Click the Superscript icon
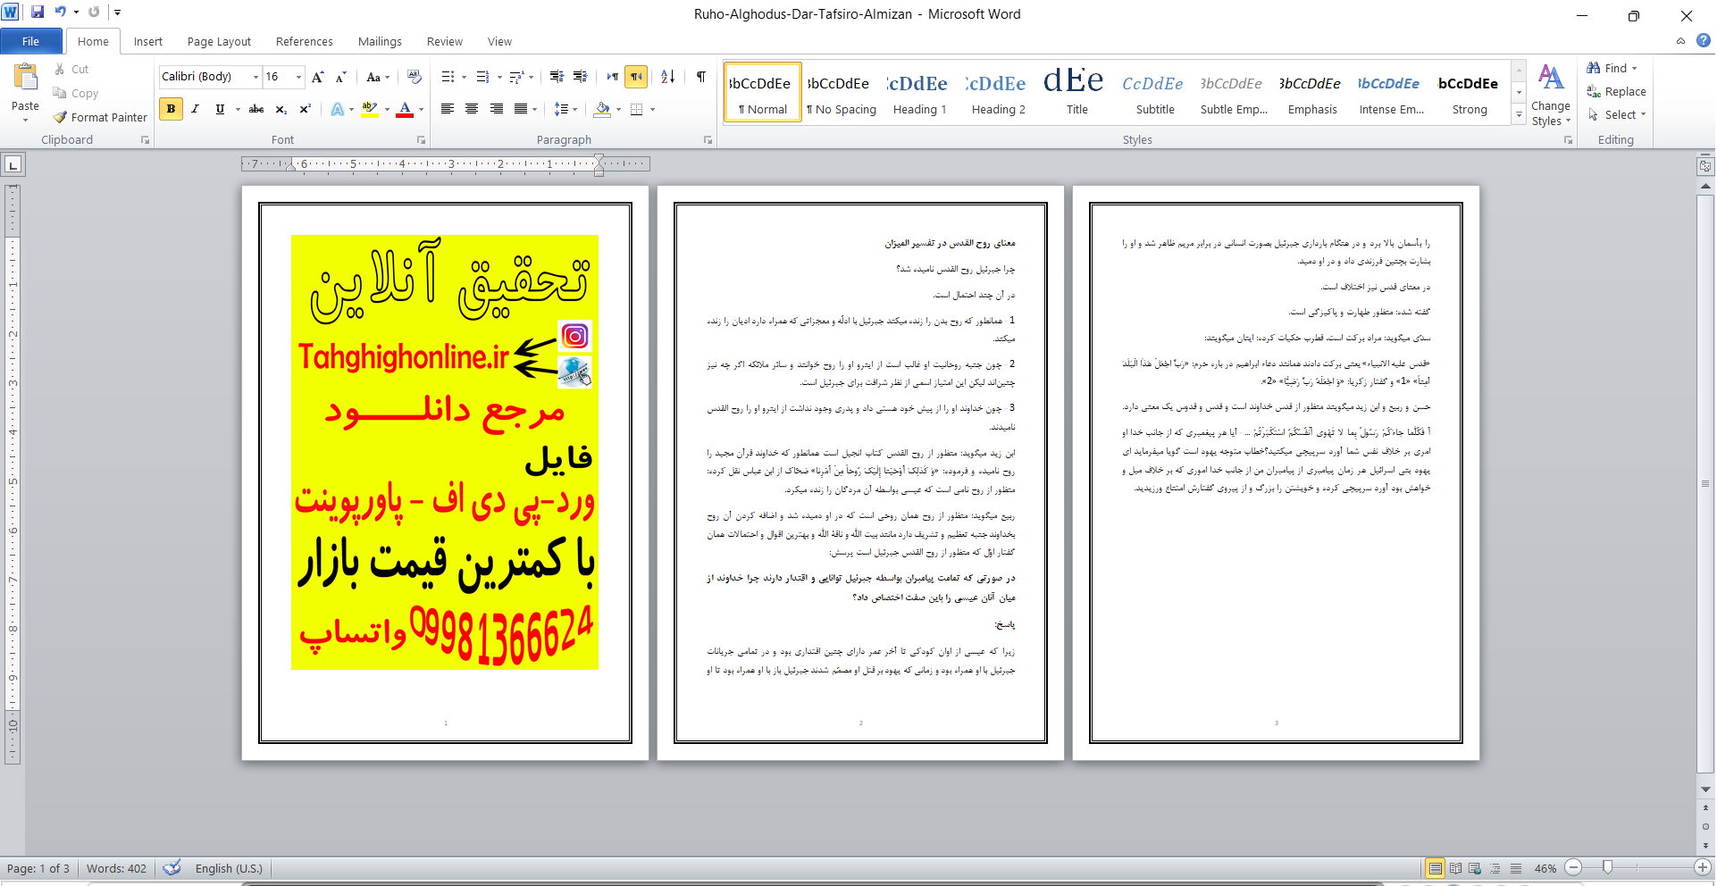 [x=305, y=109]
